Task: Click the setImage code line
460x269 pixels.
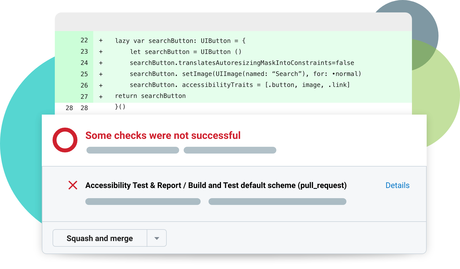Action: pos(245,74)
